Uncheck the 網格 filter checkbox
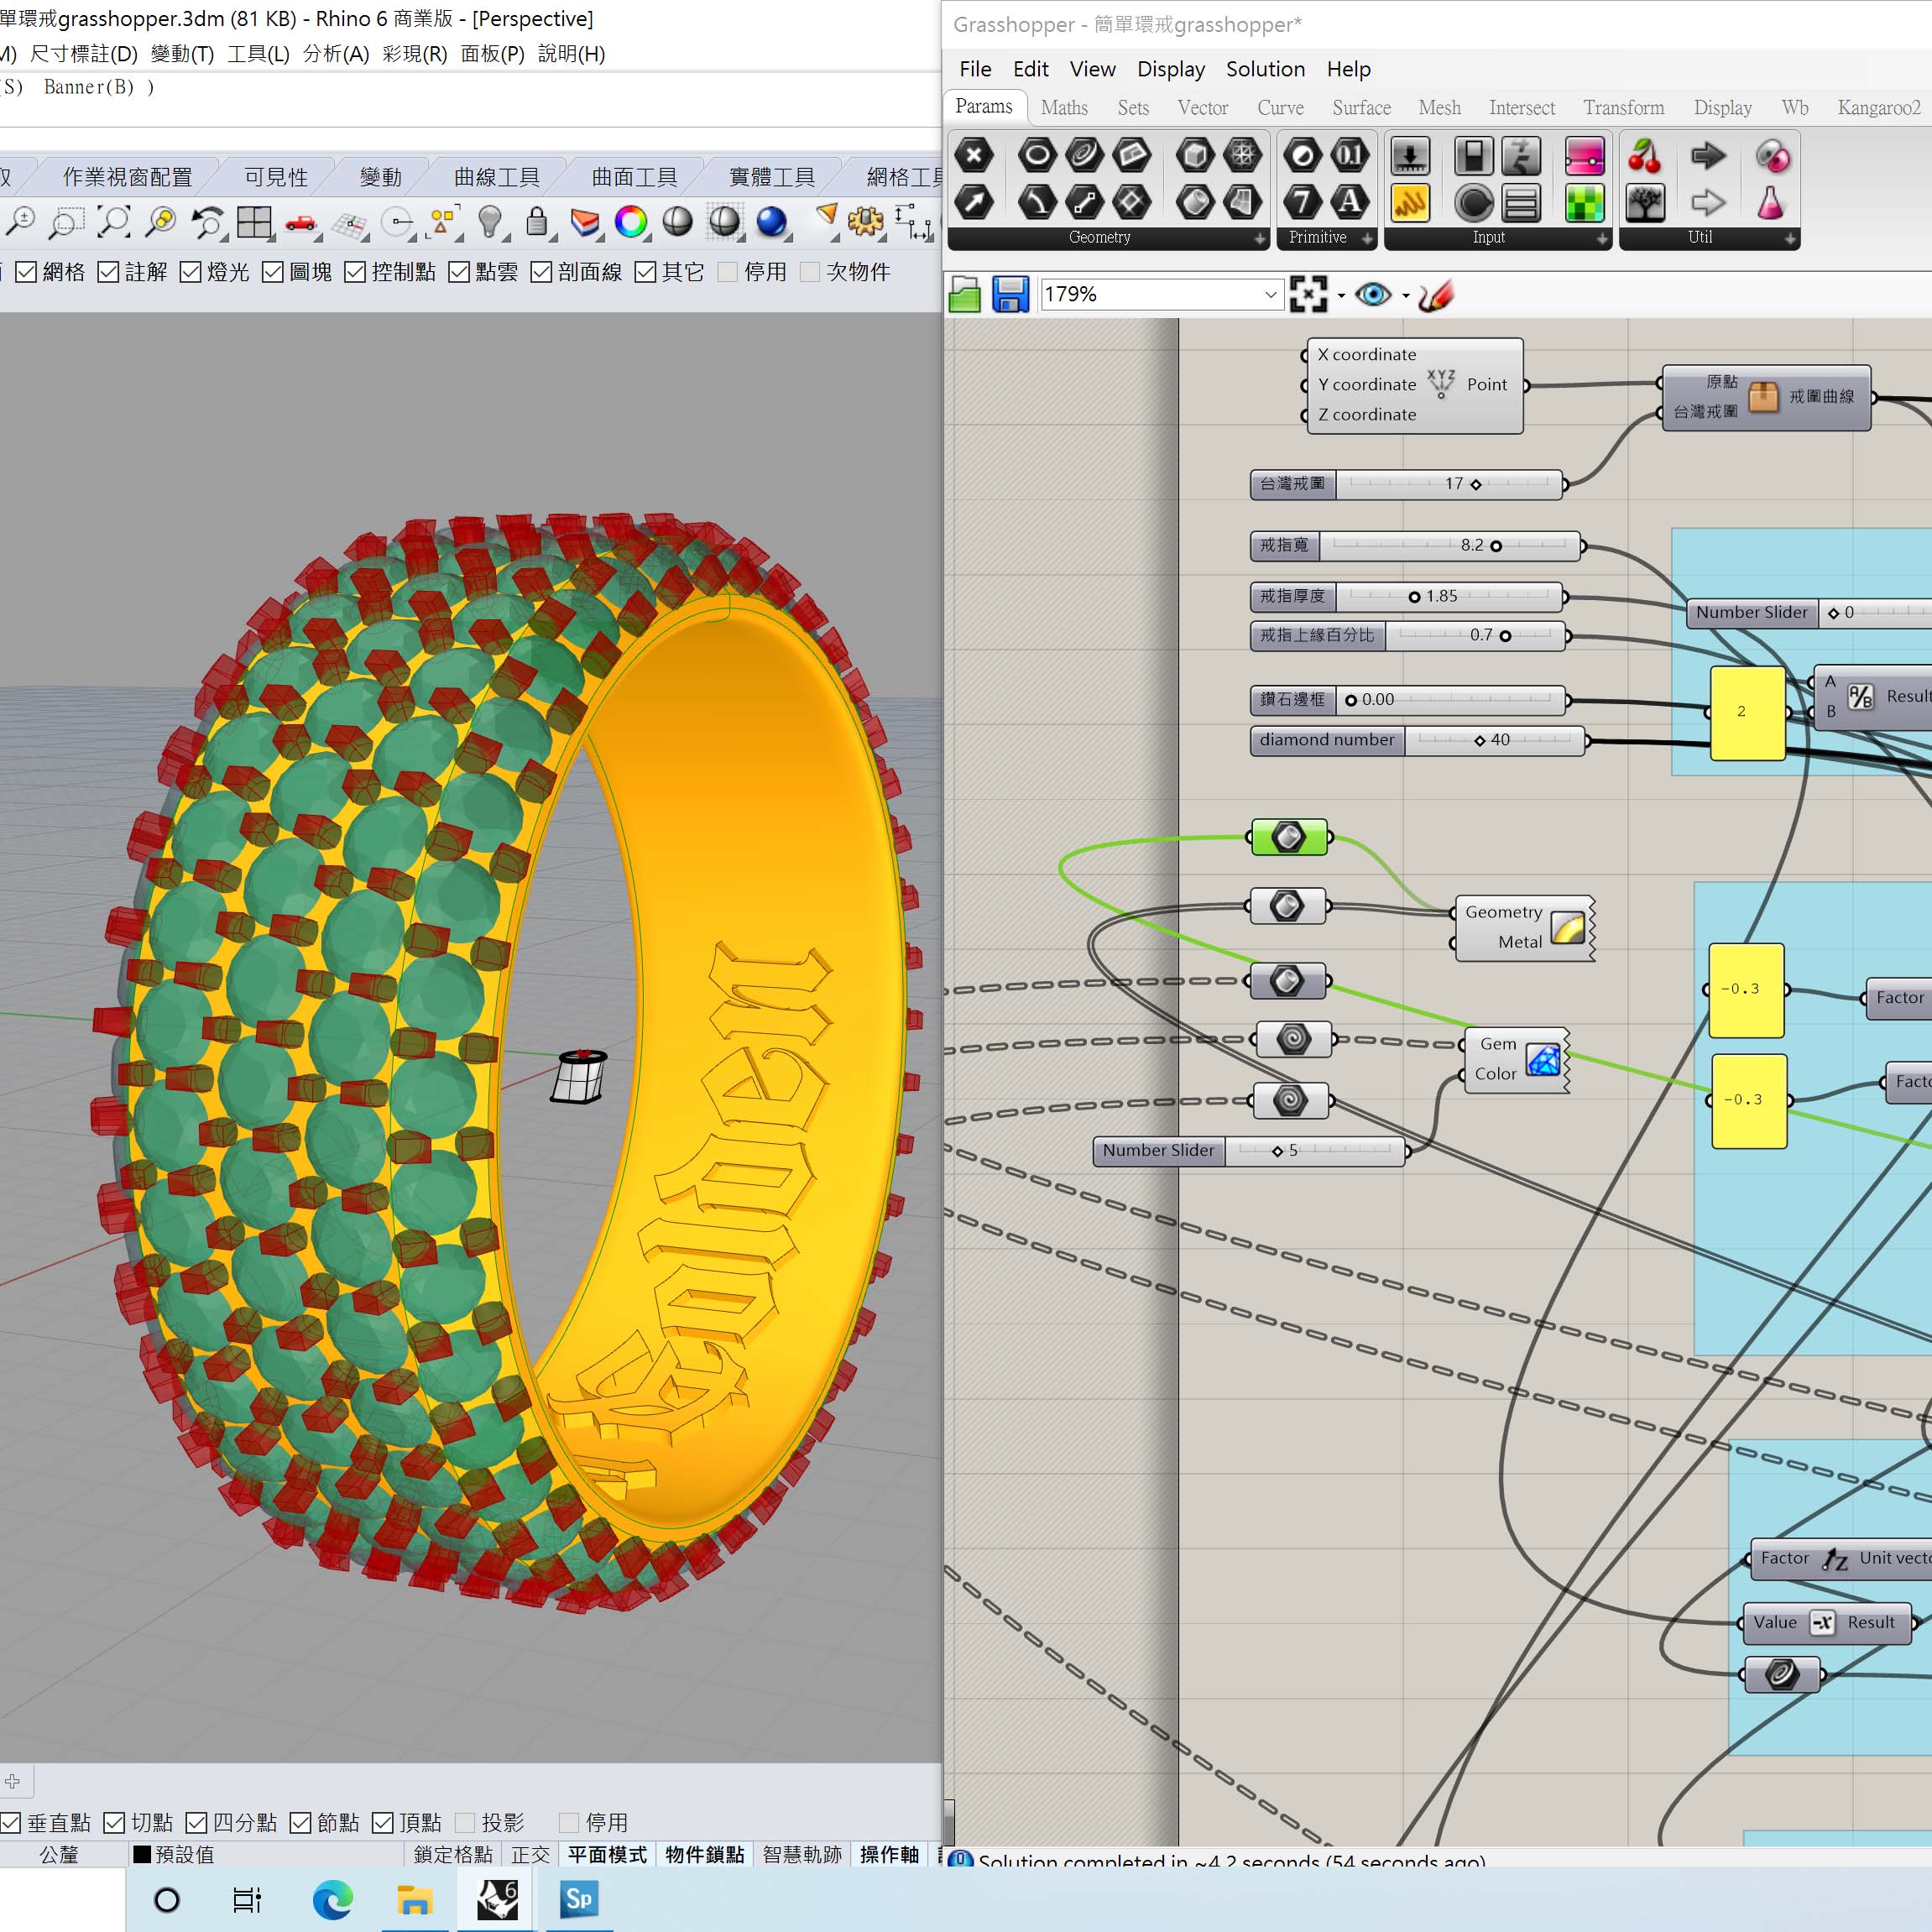This screenshot has width=1932, height=1932. coord(27,272)
